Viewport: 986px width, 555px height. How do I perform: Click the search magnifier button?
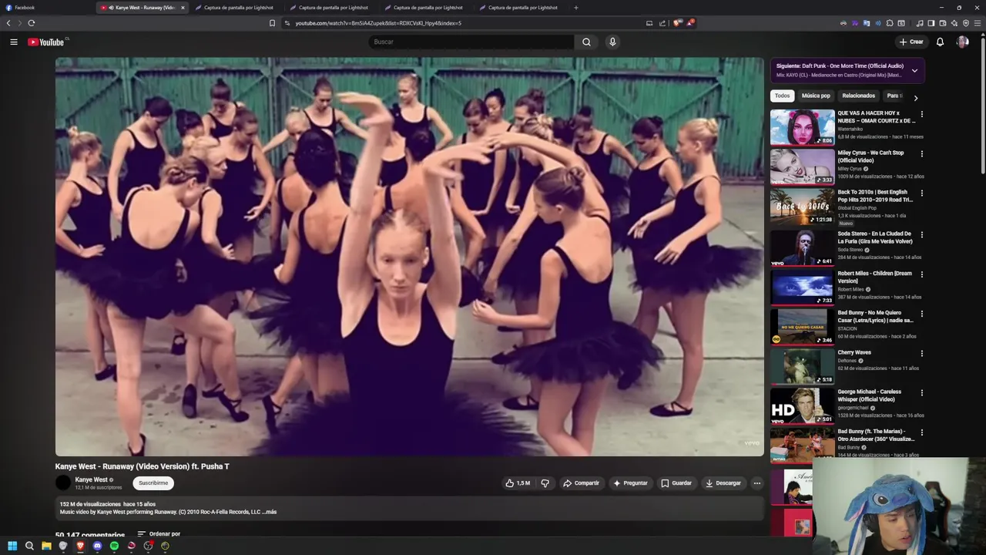click(586, 42)
